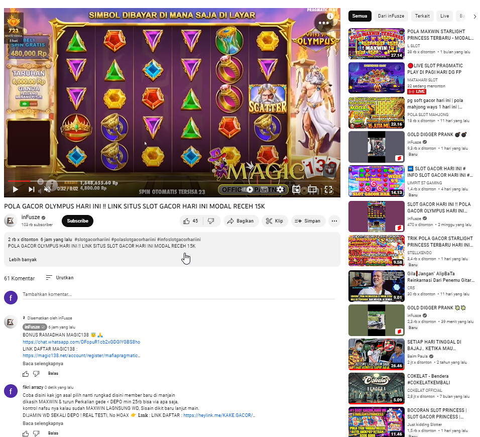480x437 pixels.
Task: Expand description with Lebih banyak
Action: (23, 259)
